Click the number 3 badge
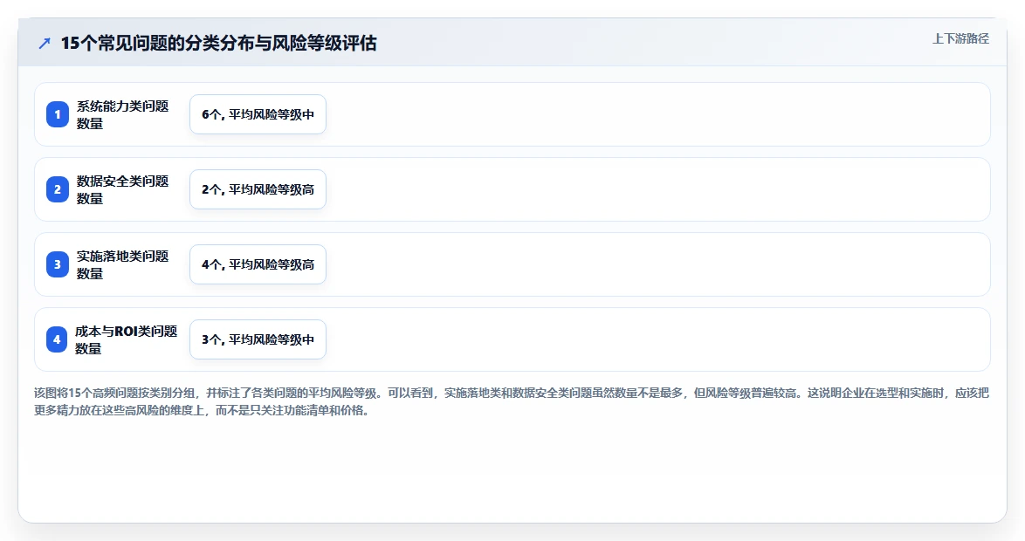The height and width of the screenshot is (541, 1025). [x=58, y=264]
